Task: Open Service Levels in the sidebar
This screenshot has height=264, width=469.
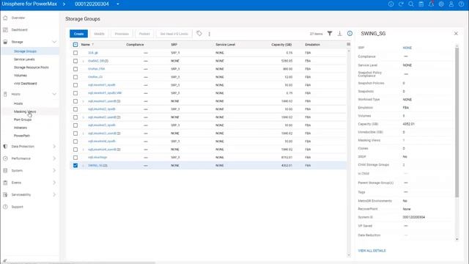Action: (x=24, y=59)
